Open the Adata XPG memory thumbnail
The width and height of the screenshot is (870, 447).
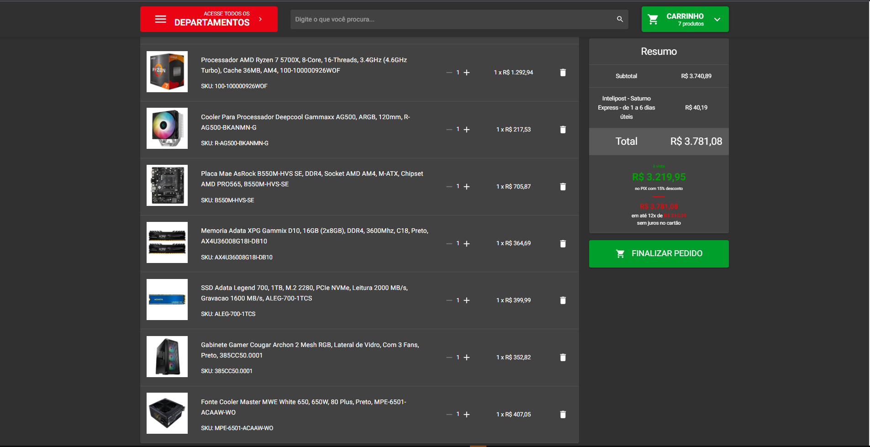tap(167, 242)
